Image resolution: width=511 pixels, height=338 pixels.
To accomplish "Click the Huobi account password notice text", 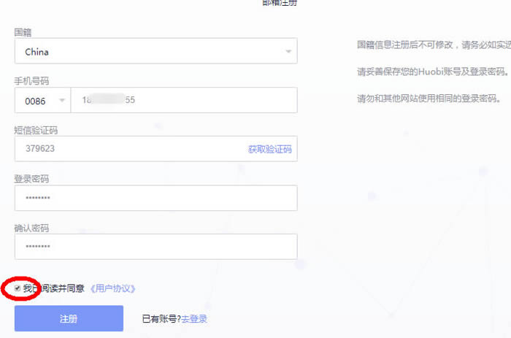I will click(x=431, y=72).
